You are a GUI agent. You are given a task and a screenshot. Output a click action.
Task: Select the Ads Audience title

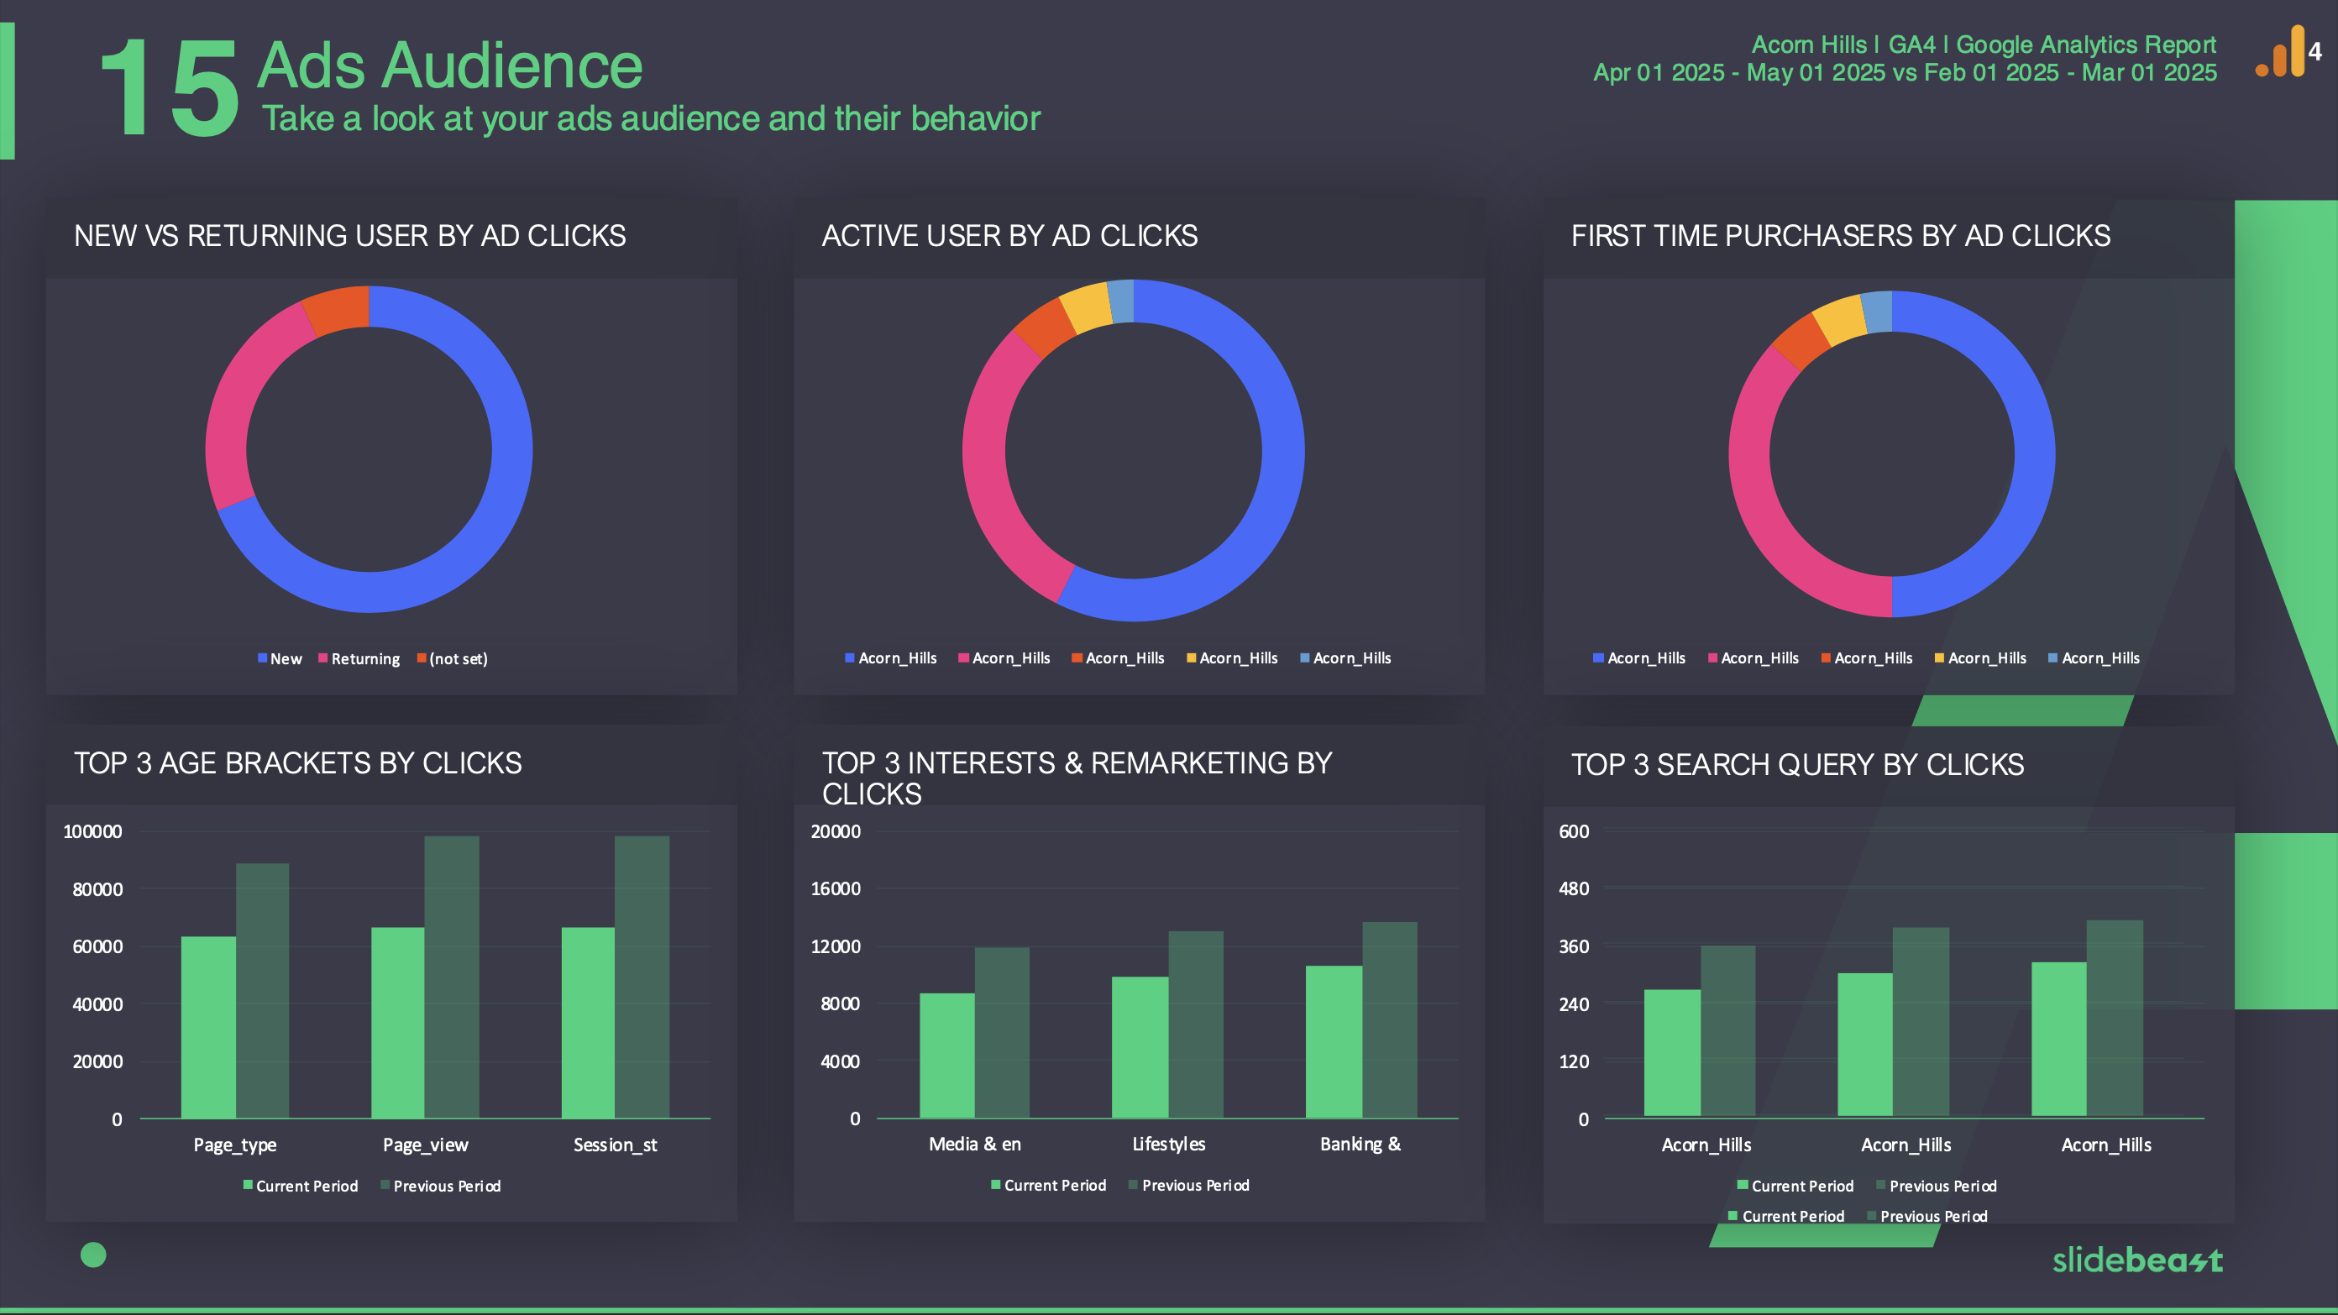(x=450, y=65)
